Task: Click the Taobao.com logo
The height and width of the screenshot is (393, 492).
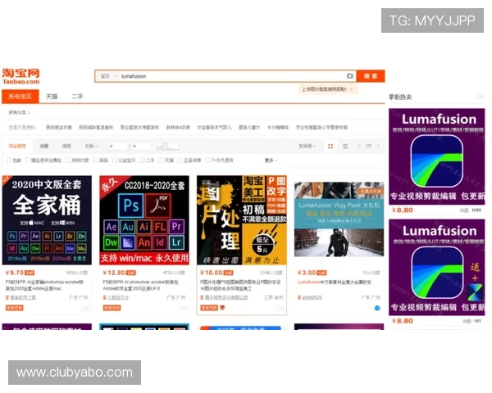Action: (x=21, y=76)
